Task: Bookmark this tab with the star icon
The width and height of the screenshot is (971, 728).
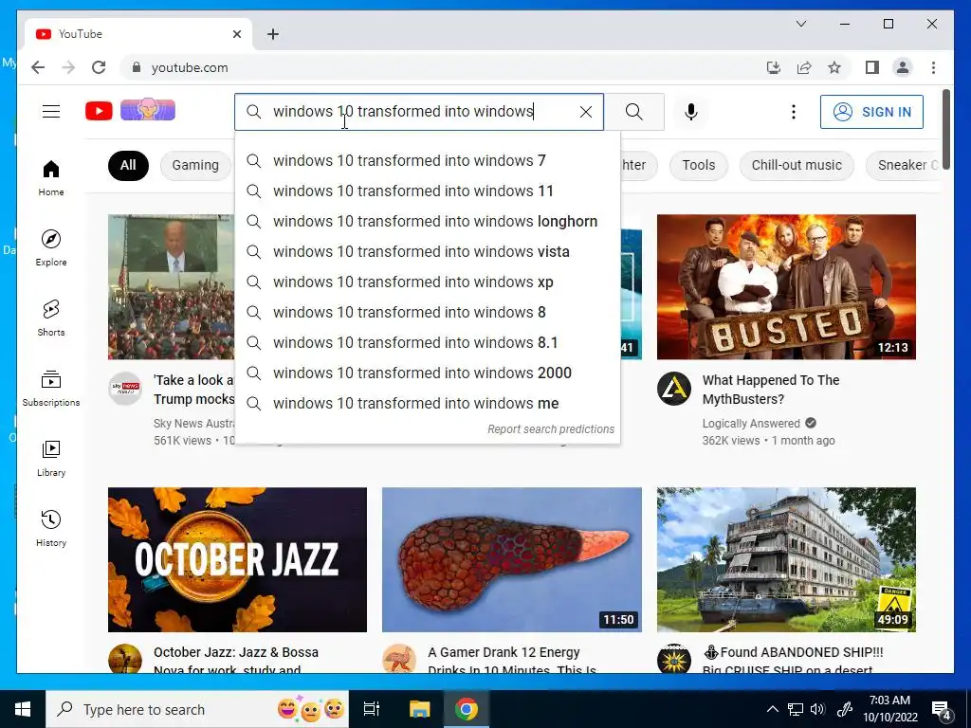Action: tap(834, 67)
